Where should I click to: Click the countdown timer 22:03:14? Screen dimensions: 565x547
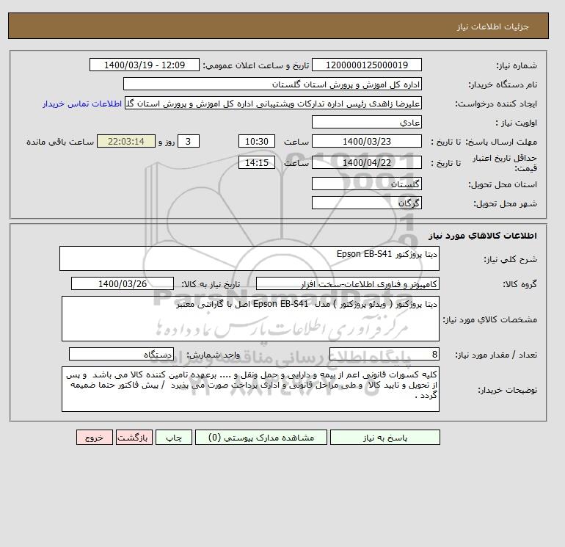point(126,142)
